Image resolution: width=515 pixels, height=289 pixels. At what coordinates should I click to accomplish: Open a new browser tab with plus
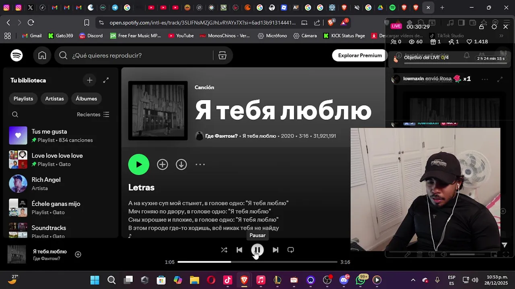pyautogui.click(x=442, y=7)
